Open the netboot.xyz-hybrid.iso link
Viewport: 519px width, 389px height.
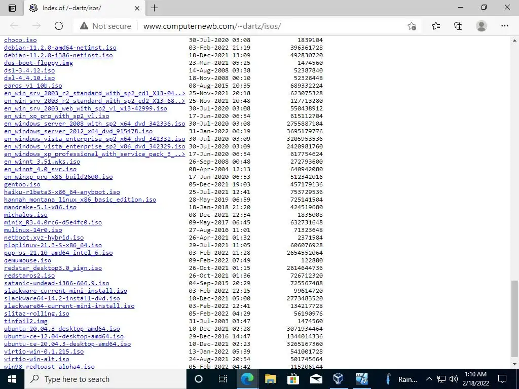pos(44,238)
